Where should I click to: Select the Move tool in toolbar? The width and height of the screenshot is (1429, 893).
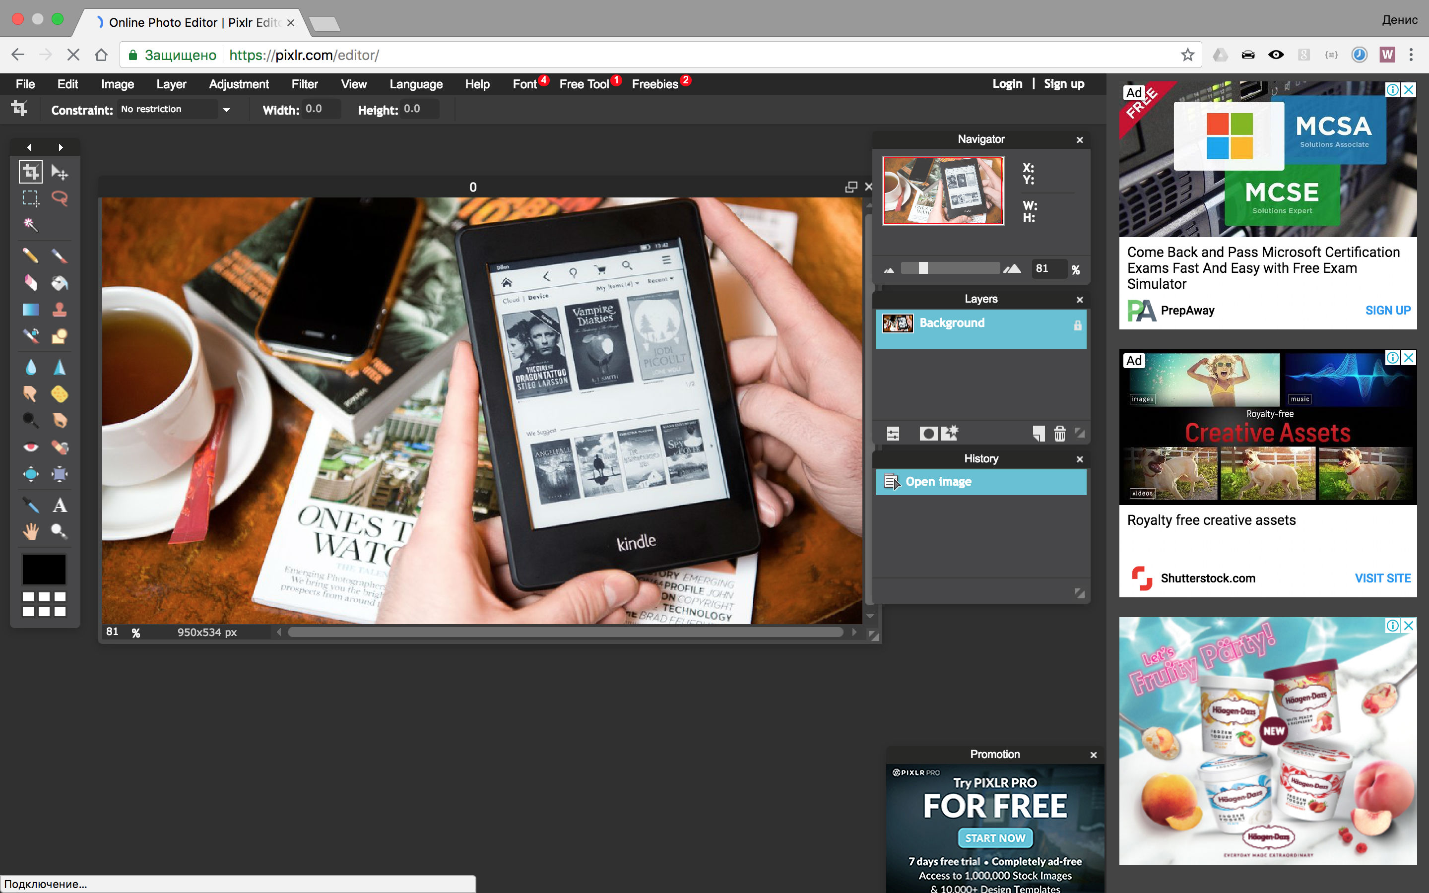(x=60, y=172)
